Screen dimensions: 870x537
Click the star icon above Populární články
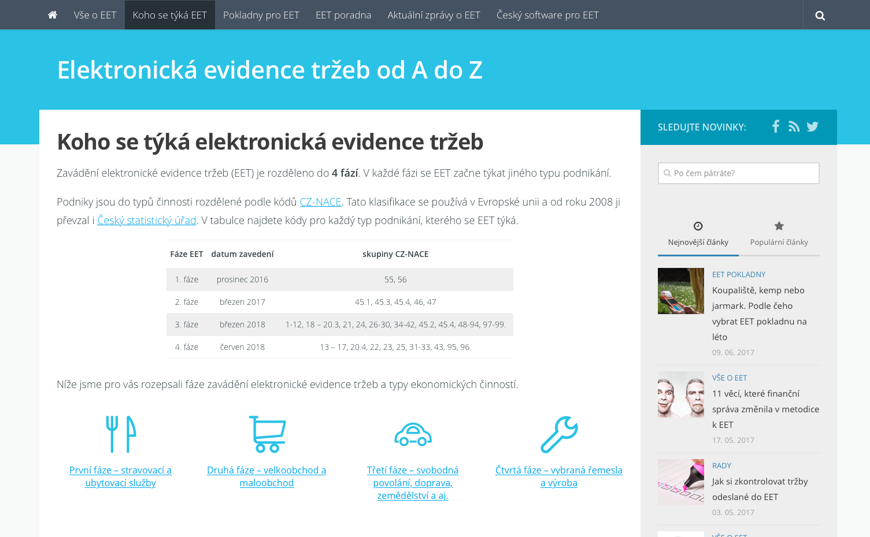coord(779,226)
